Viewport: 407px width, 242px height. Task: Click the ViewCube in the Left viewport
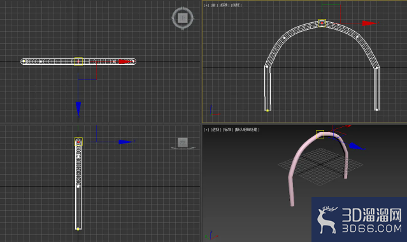click(183, 143)
